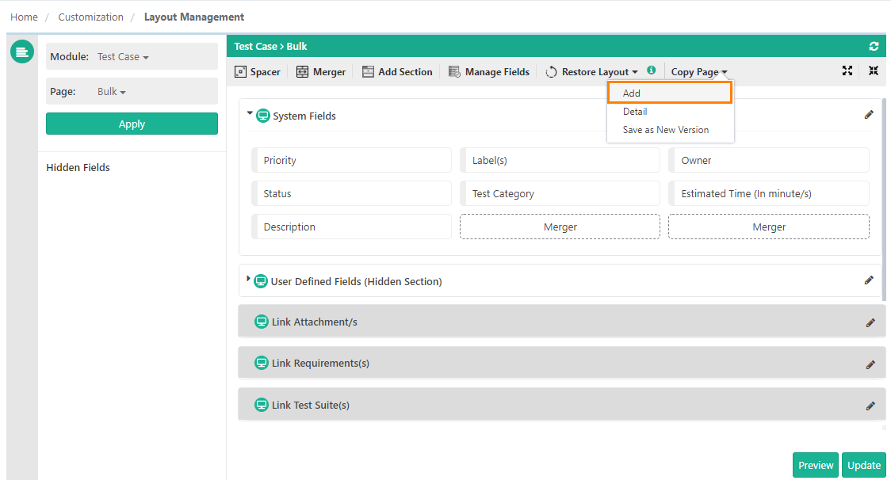Select the Spacer tool icon
891x480 pixels.
[242, 71]
